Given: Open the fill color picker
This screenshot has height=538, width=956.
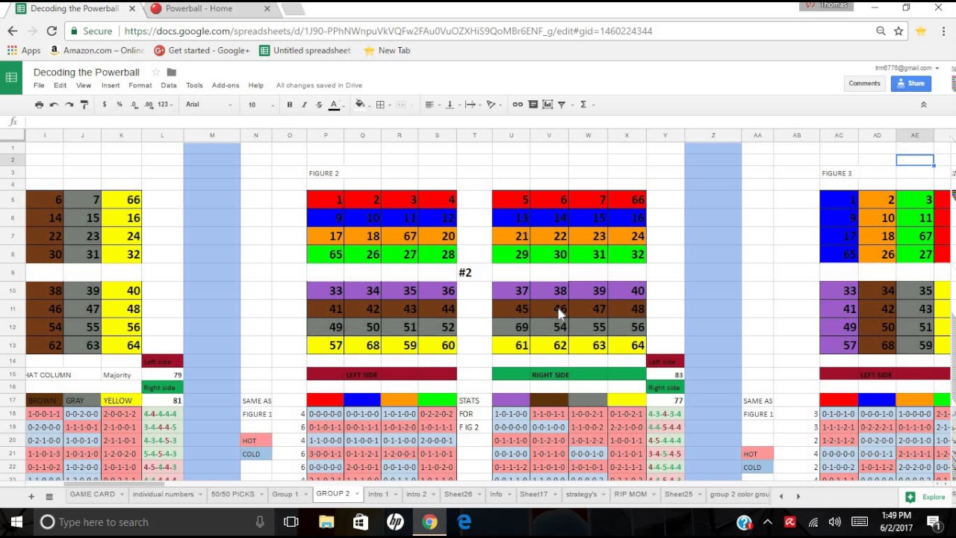Looking at the screenshot, I should click(360, 105).
